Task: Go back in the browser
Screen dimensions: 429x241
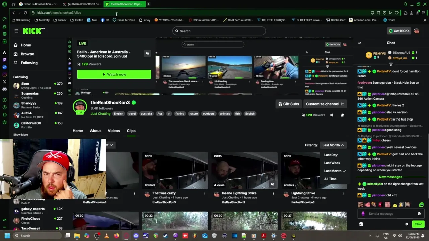Action: (13, 13)
